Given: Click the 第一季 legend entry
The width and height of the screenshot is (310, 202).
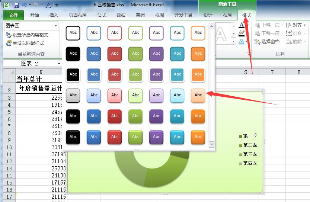Looking at the screenshot, I should tap(250, 136).
